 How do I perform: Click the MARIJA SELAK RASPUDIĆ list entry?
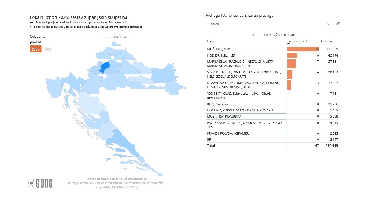click(241, 64)
